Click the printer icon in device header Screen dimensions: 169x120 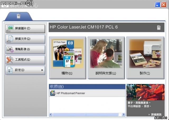[159, 28]
